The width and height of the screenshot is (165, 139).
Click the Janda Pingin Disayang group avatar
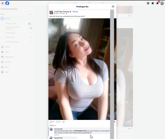pos(51,12)
